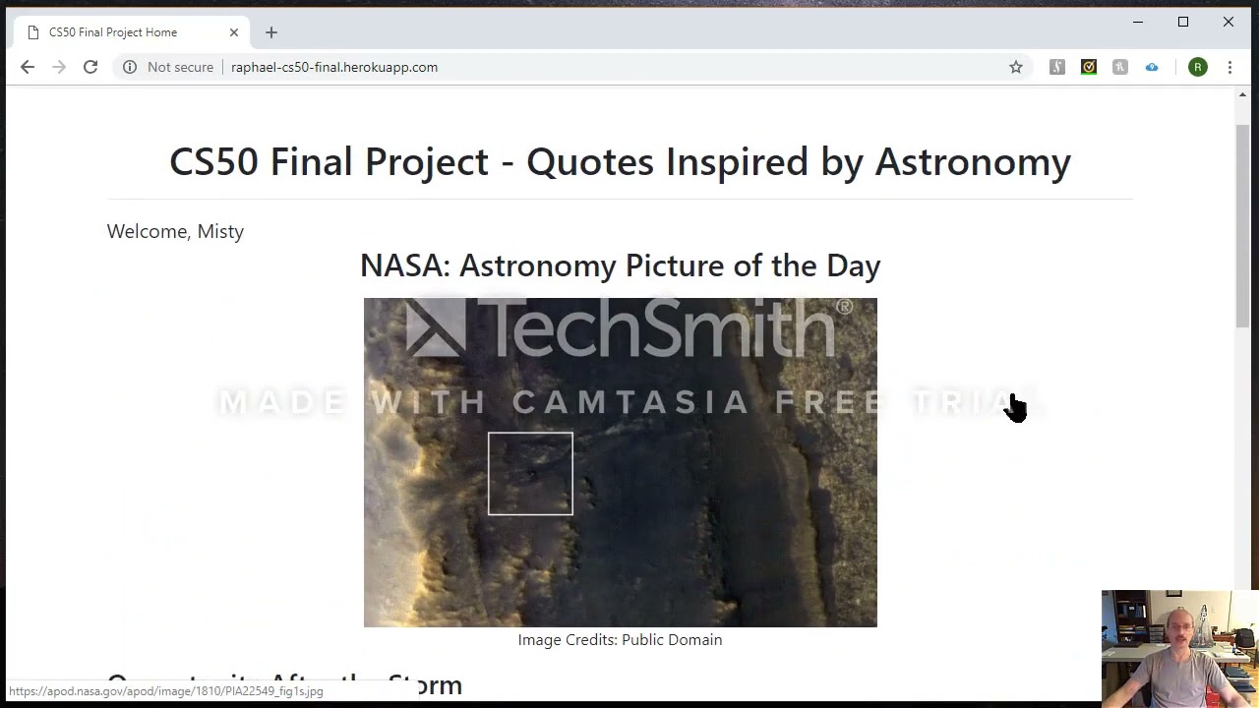This screenshot has height=708, width=1259.
Task: Click the 'Not secure' label
Action: pos(180,67)
